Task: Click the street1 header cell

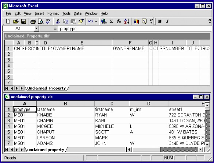Action: click(x=187, y=110)
